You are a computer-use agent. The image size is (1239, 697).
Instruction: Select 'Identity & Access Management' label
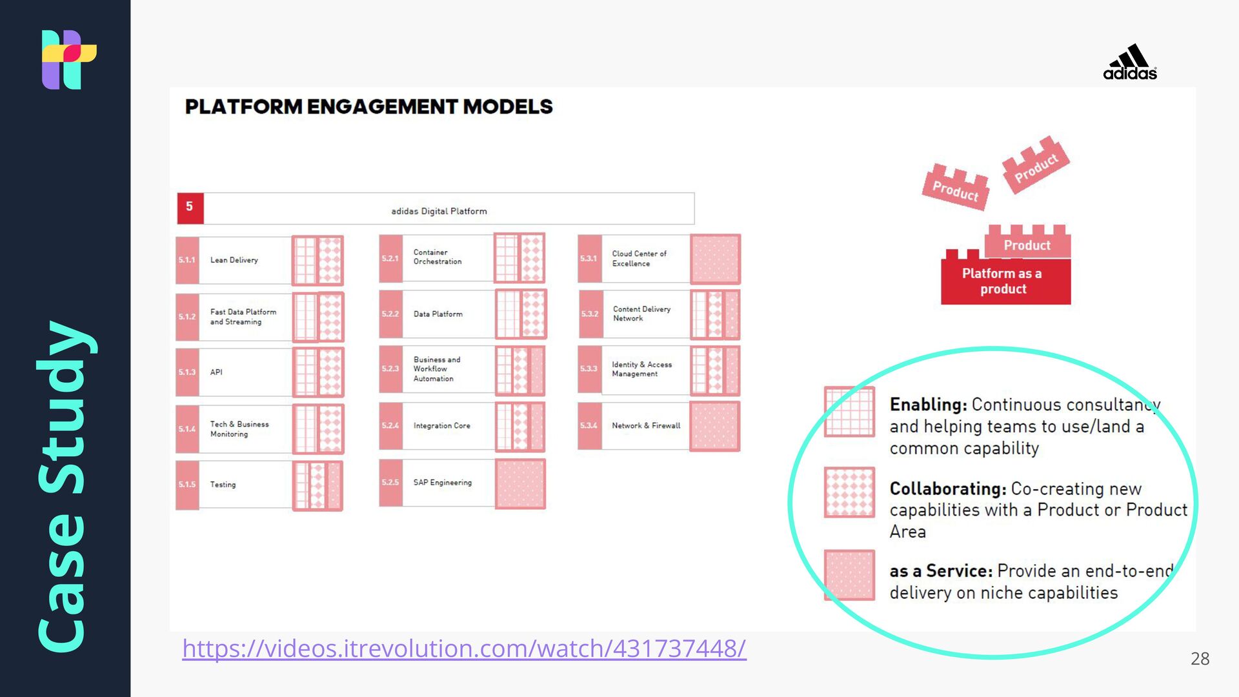(642, 369)
